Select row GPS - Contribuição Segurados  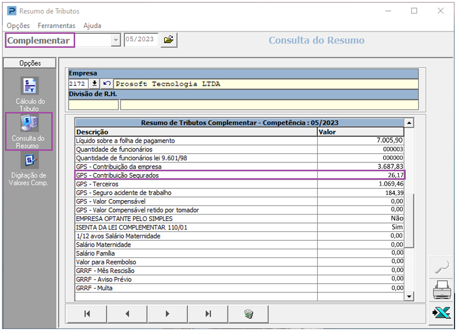[x=239, y=175]
